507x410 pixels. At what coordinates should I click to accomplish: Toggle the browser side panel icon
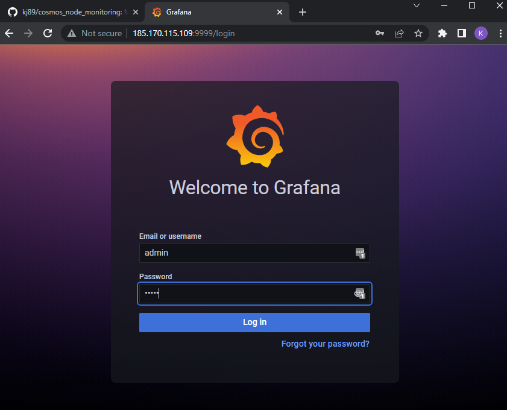point(462,33)
